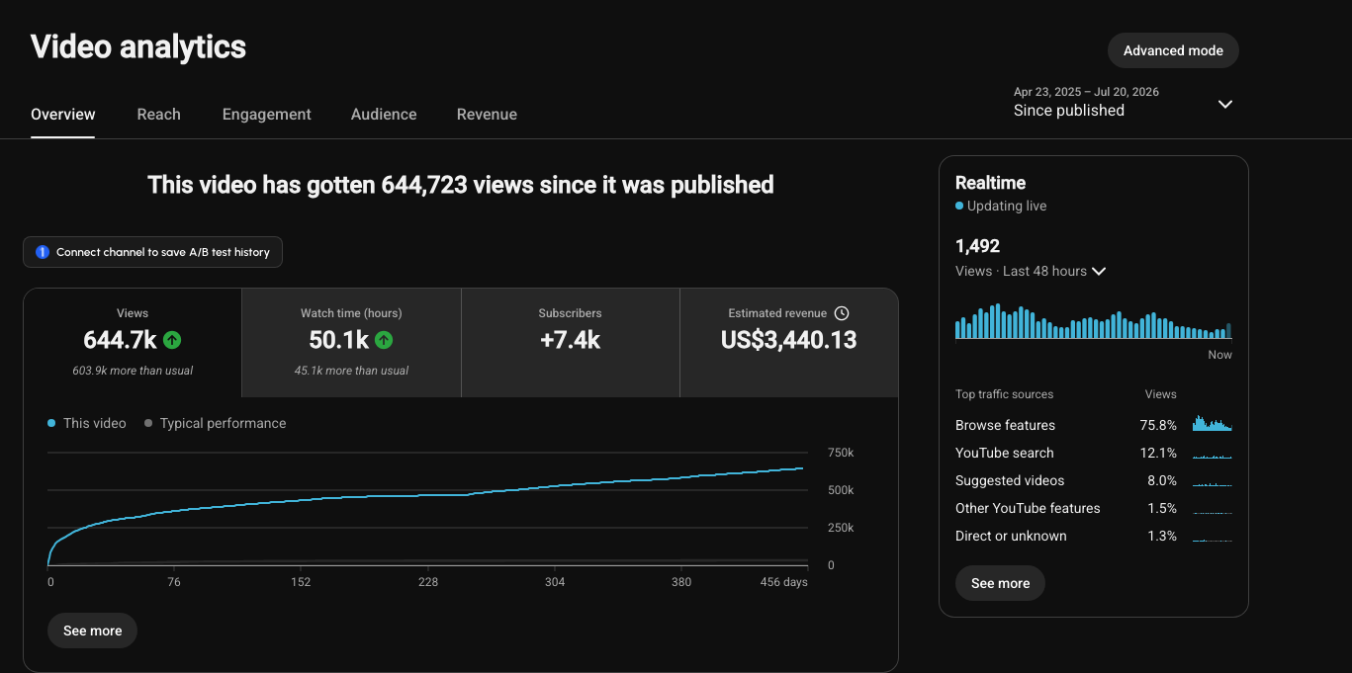Click the 456 days axis label
Image resolution: width=1352 pixels, height=673 pixels.
783,582
